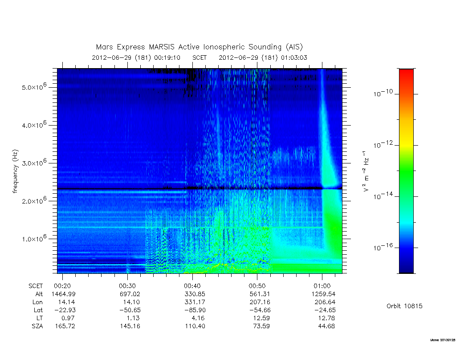Click the latitude value '-50.65'
The width and height of the screenshot is (456, 342).
(130, 310)
